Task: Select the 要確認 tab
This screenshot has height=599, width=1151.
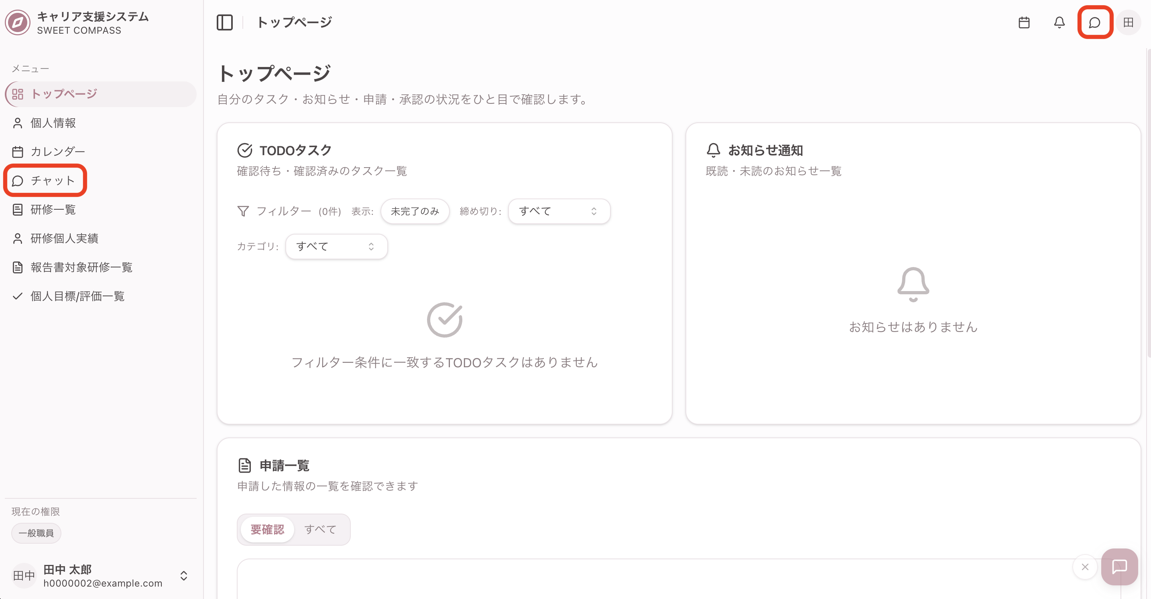Action: point(267,529)
